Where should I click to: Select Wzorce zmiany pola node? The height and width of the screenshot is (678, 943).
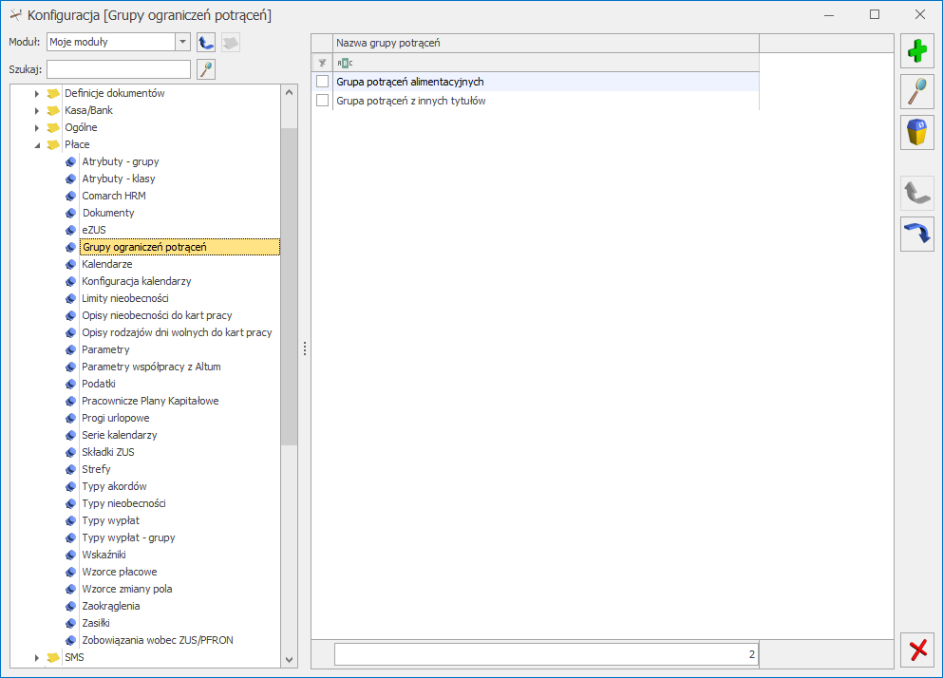pyautogui.click(x=127, y=589)
